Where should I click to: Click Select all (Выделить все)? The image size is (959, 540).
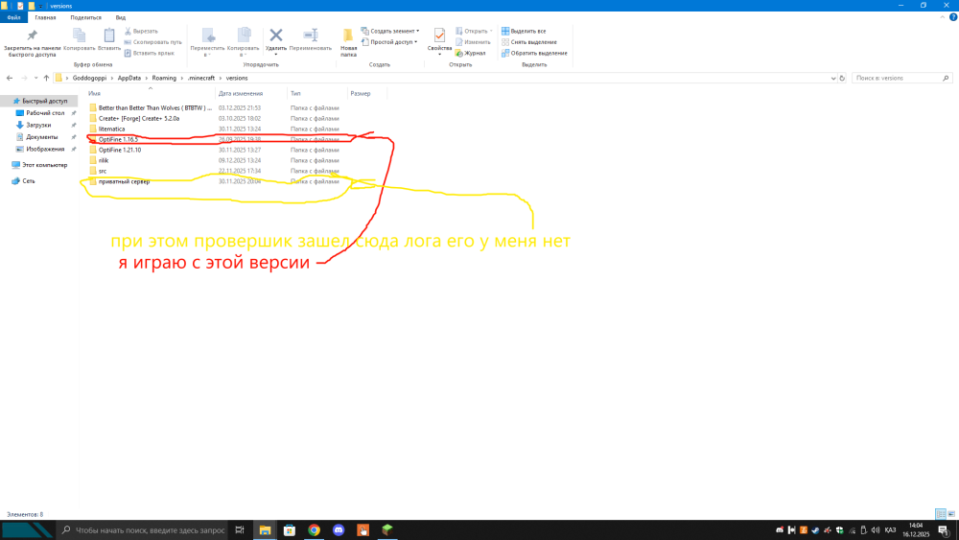click(x=524, y=31)
